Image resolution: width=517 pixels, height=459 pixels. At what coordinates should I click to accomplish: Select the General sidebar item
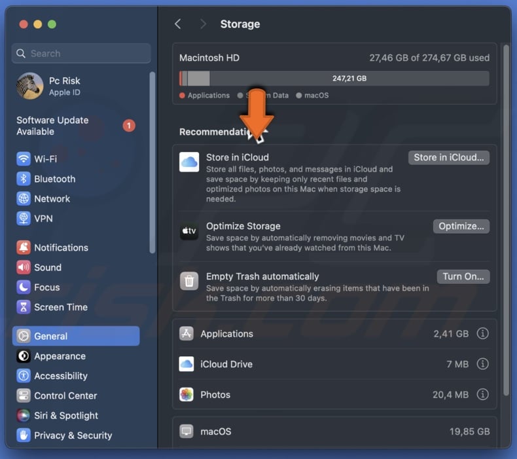click(76, 336)
